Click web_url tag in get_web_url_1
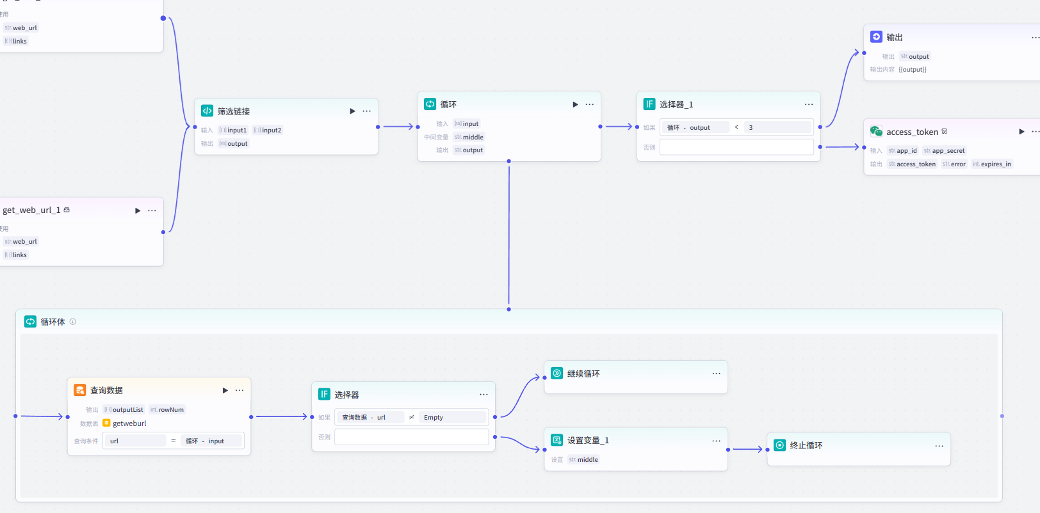The height and width of the screenshot is (513, 1040). point(20,241)
